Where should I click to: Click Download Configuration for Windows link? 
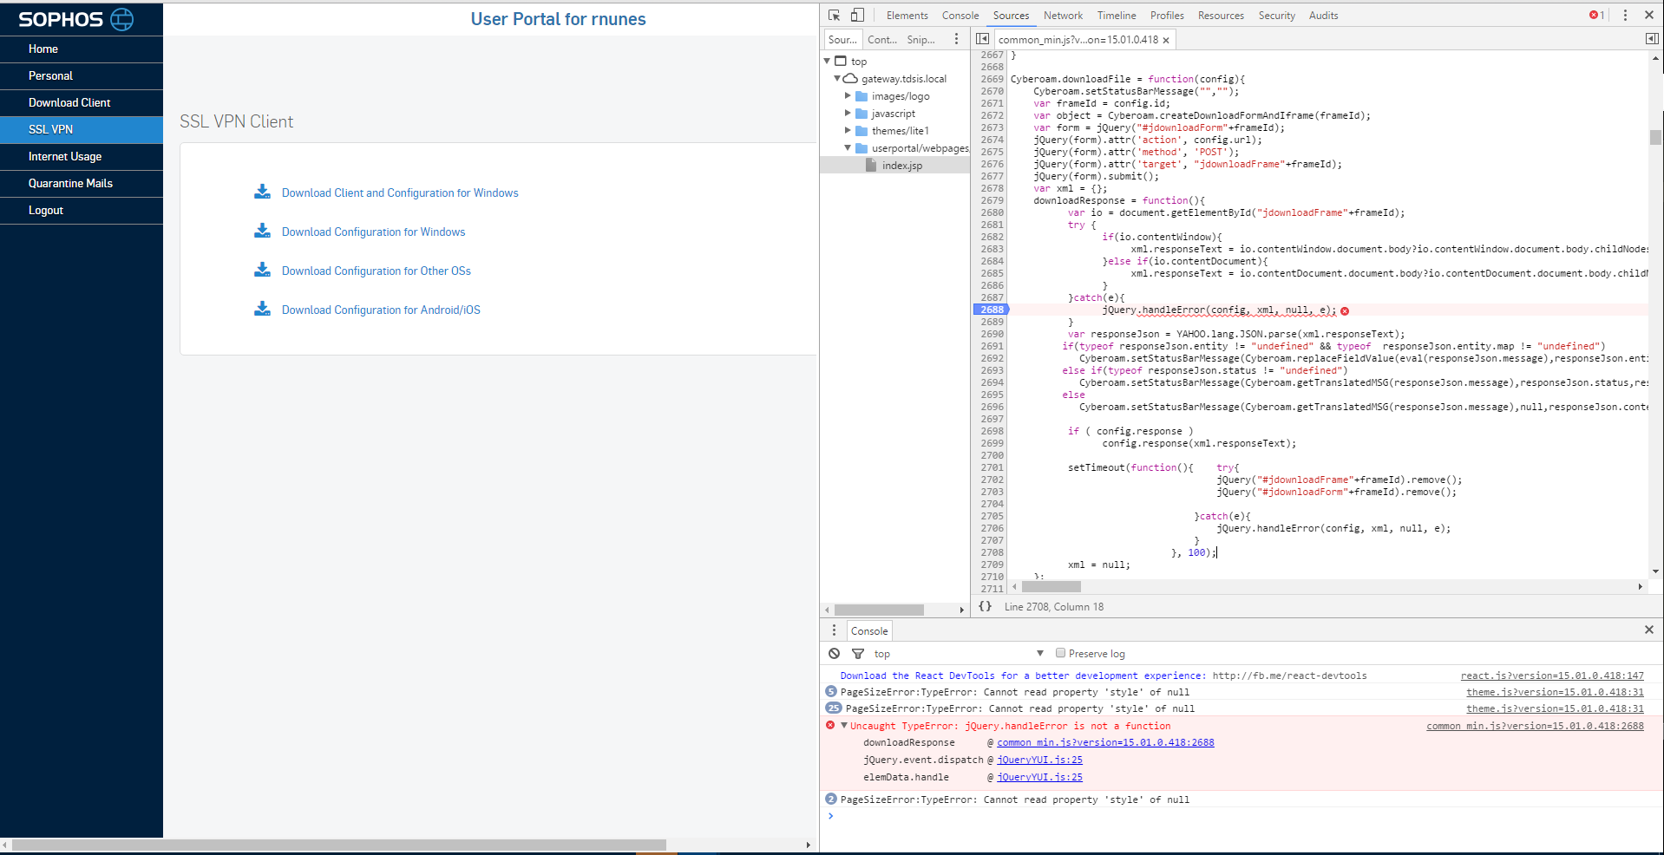[x=373, y=232]
